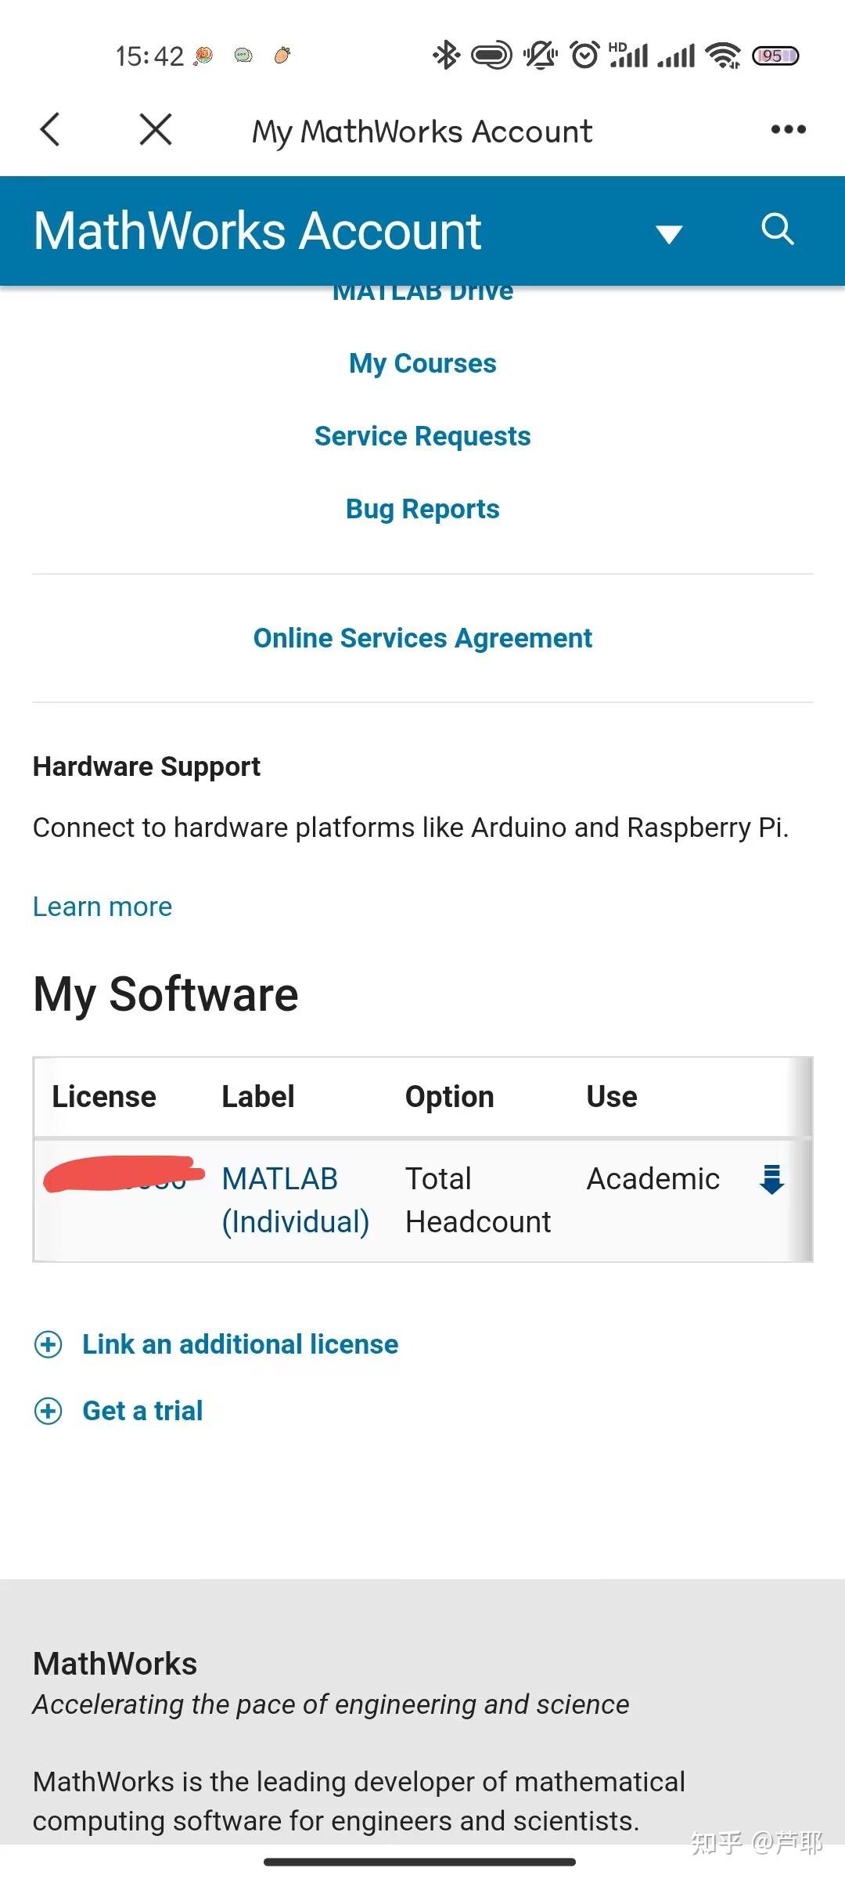Viewport: 845px width, 1879px height.
Task: Open the search magnifier in MathWorks header
Action: click(778, 229)
